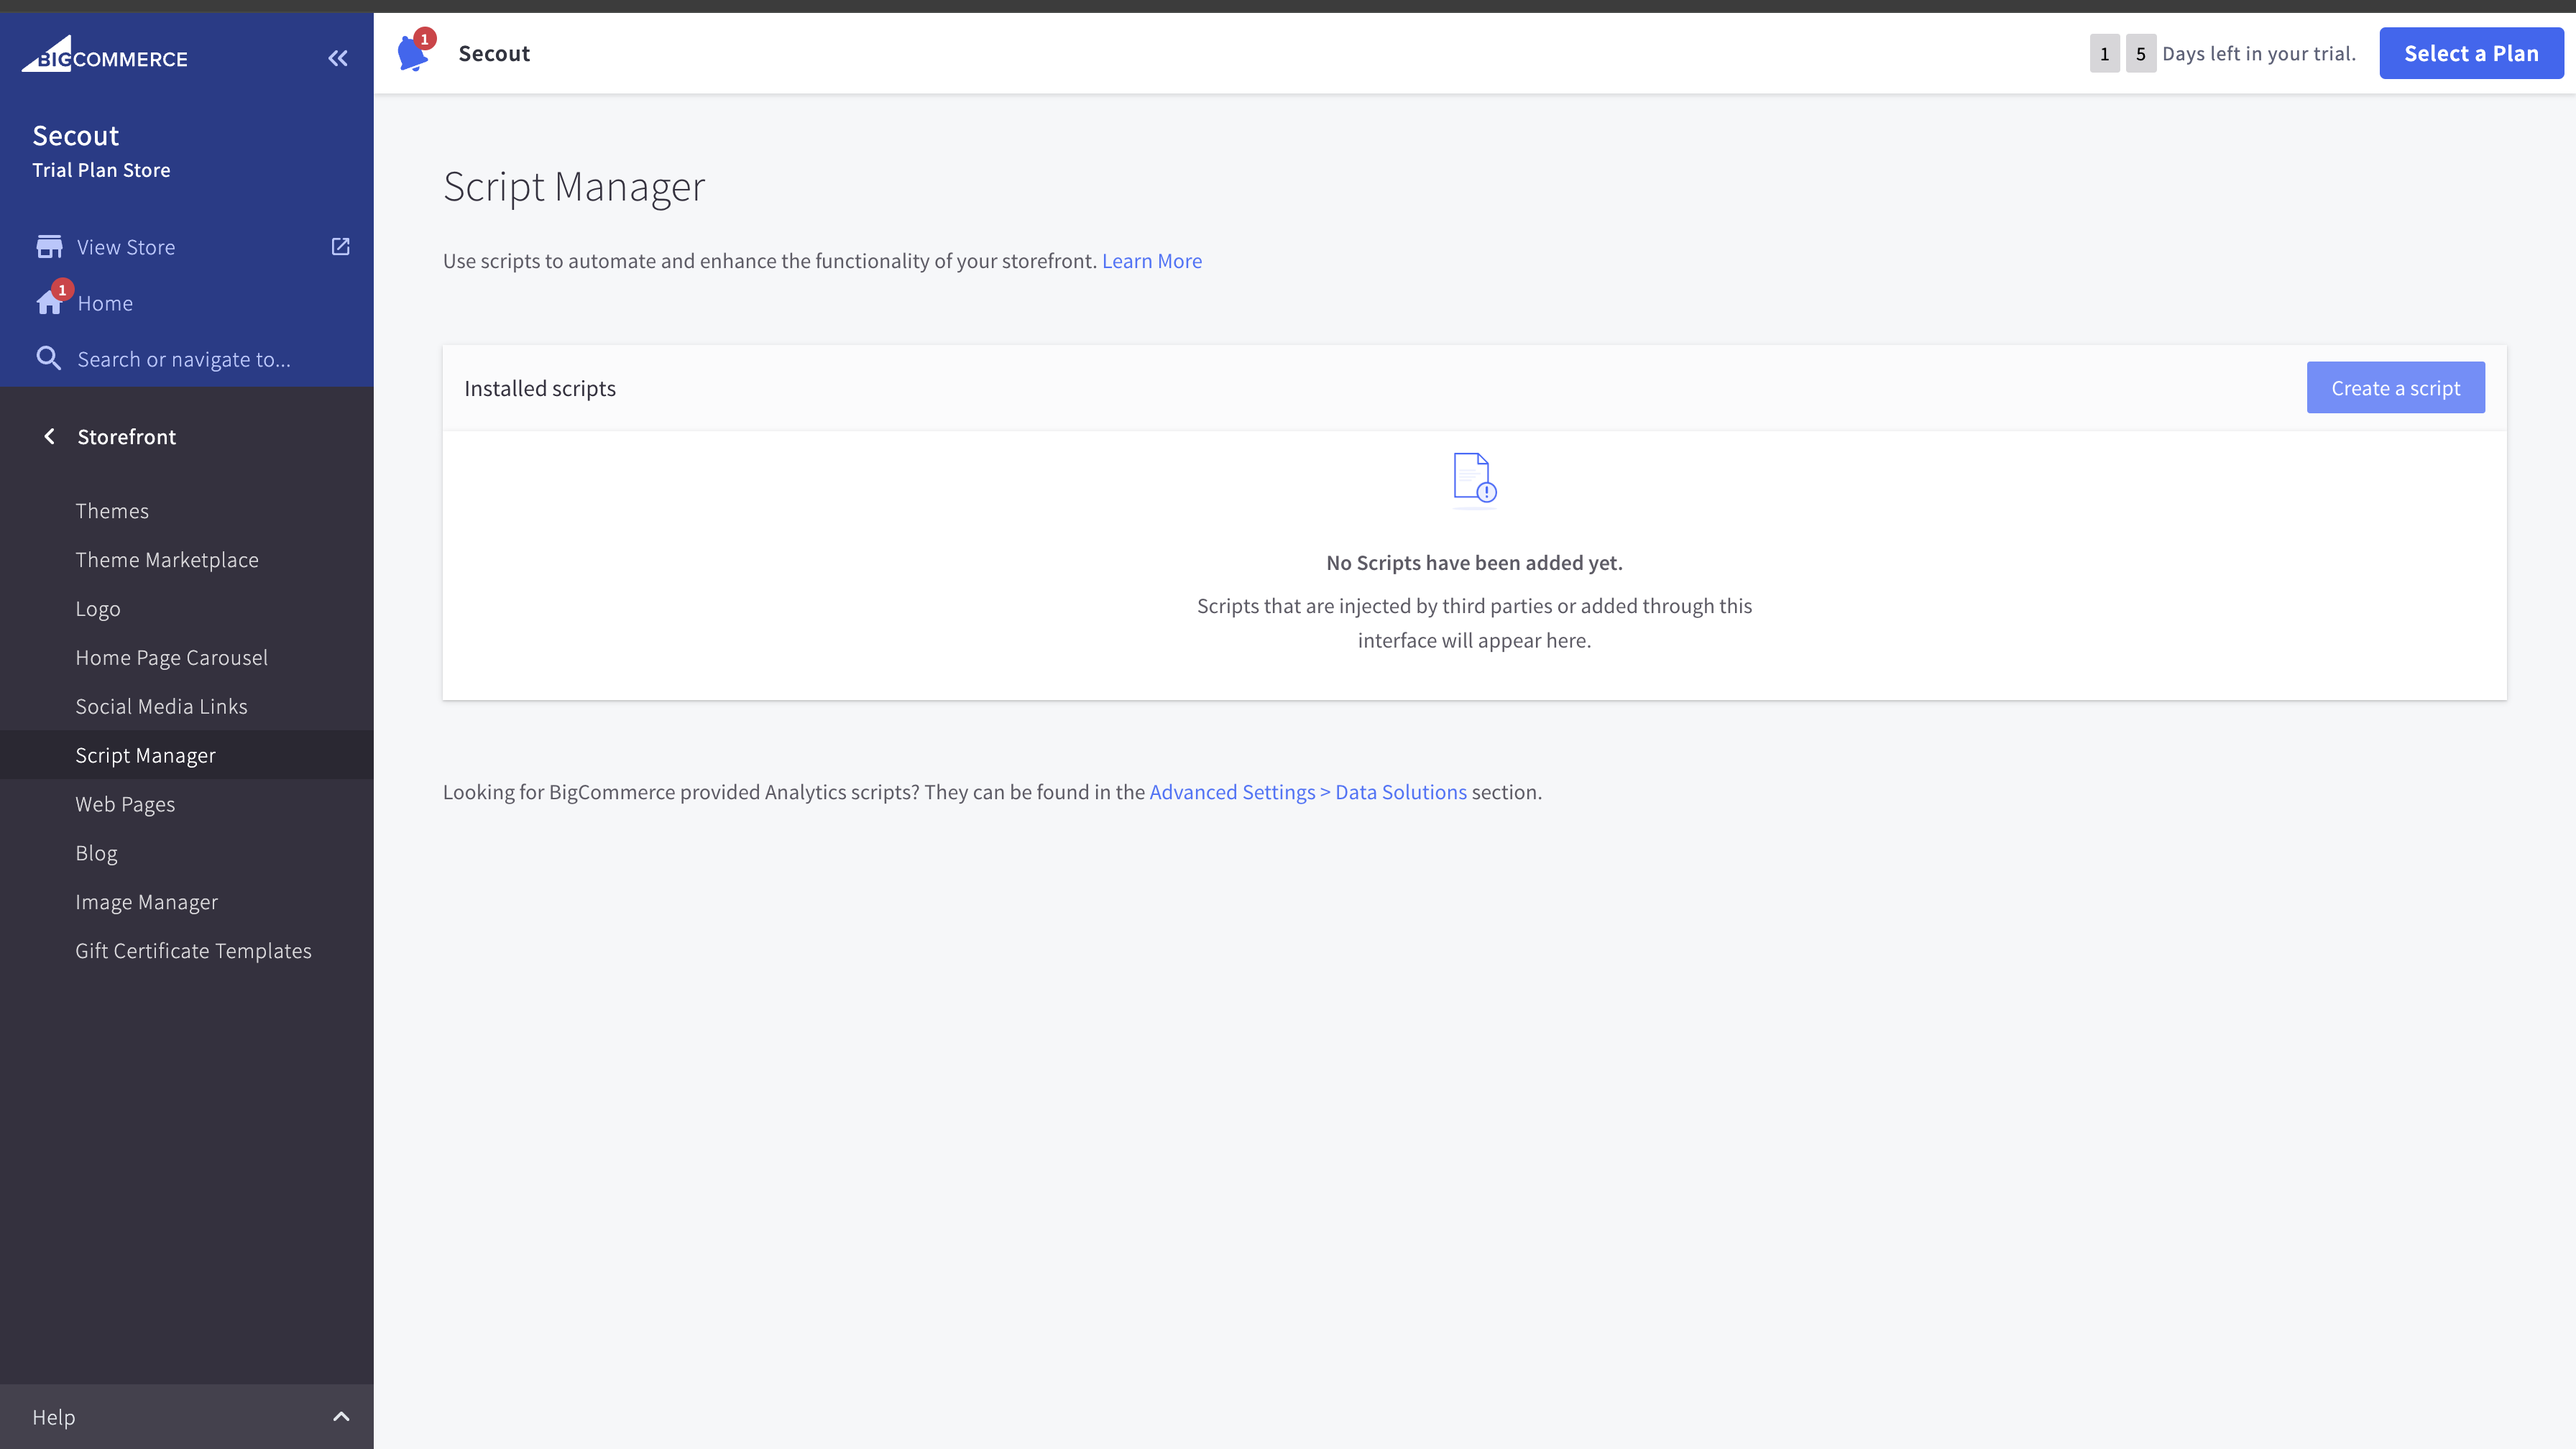Open the notifications bell icon

coord(413,53)
